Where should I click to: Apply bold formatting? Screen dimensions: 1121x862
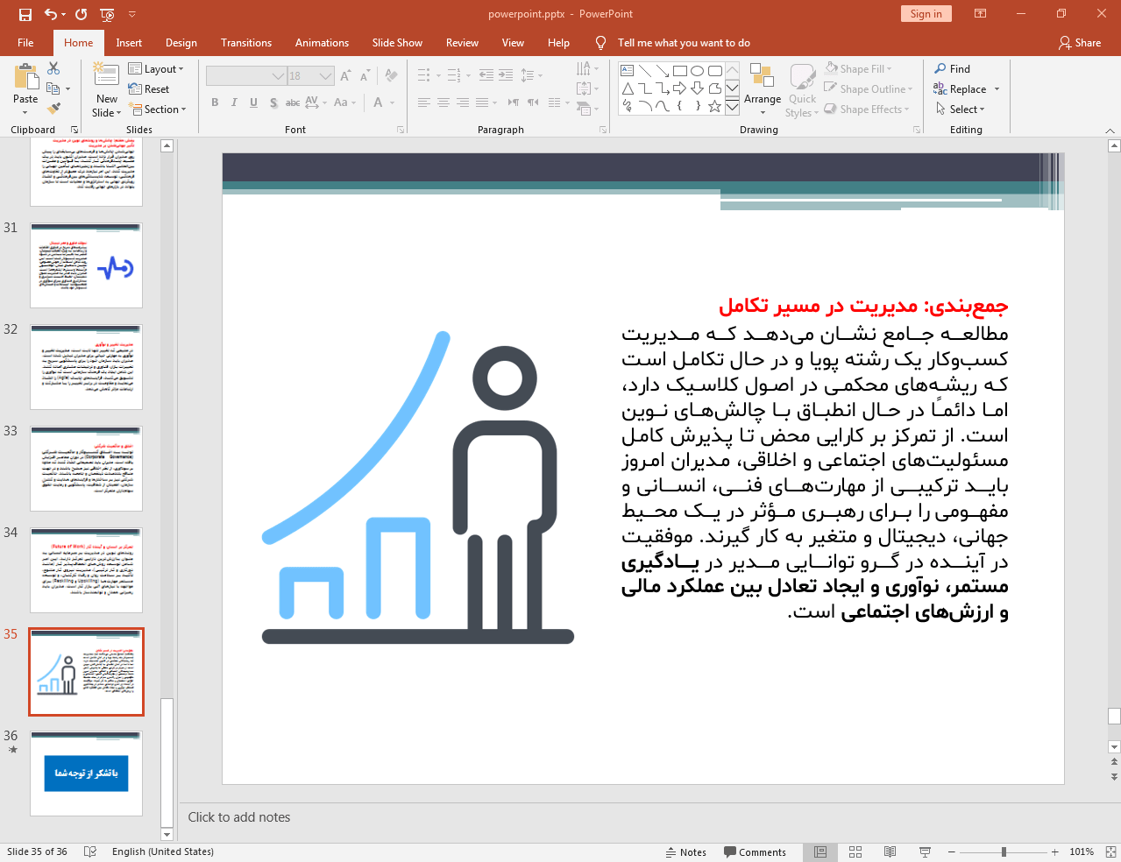[x=214, y=102]
